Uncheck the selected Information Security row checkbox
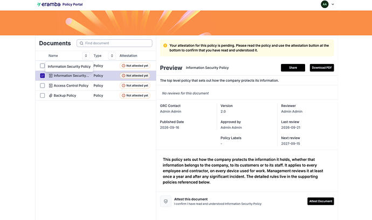 tap(42, 75)
